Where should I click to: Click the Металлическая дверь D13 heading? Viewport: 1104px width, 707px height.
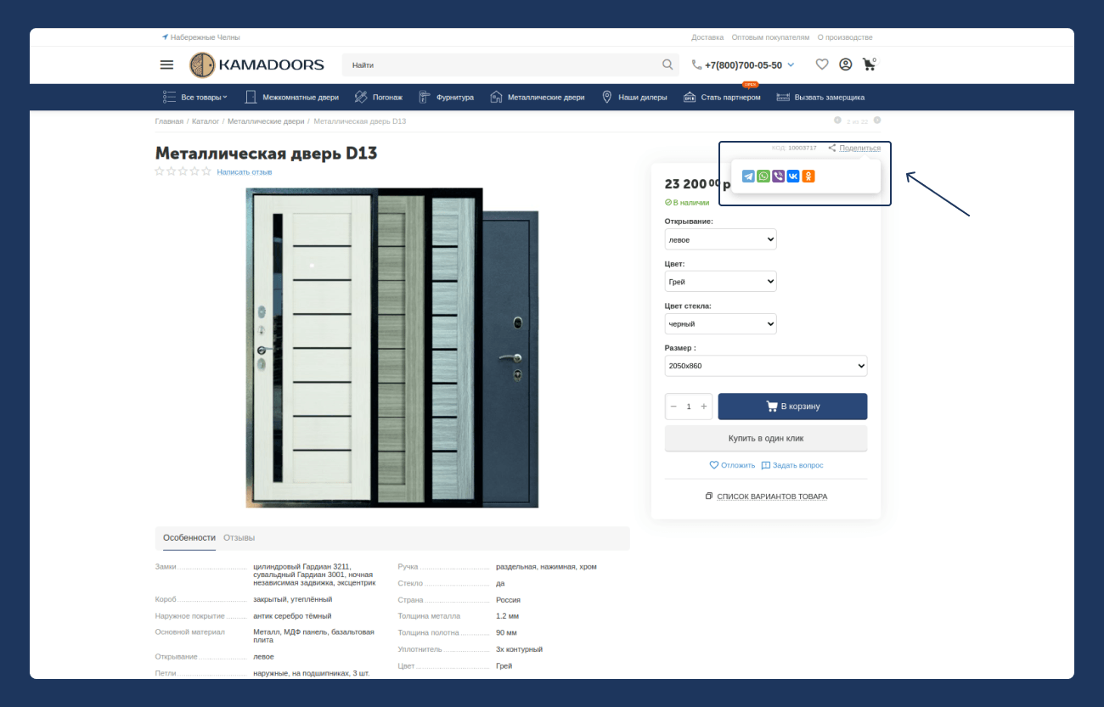(x=266, y=154)
